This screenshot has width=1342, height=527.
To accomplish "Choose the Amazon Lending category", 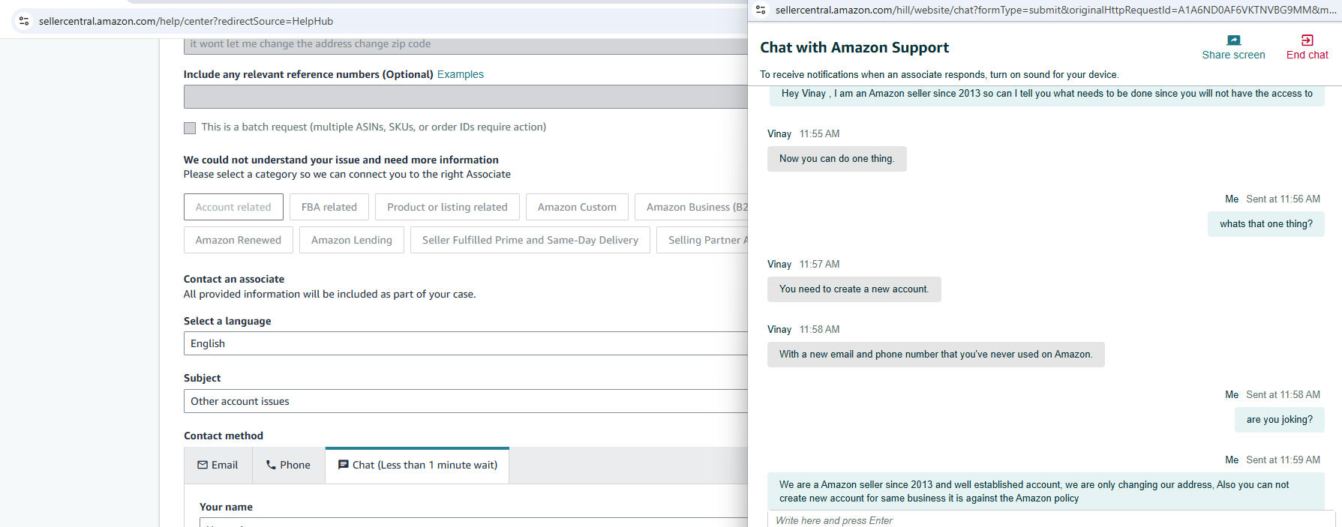I will 352,240.
